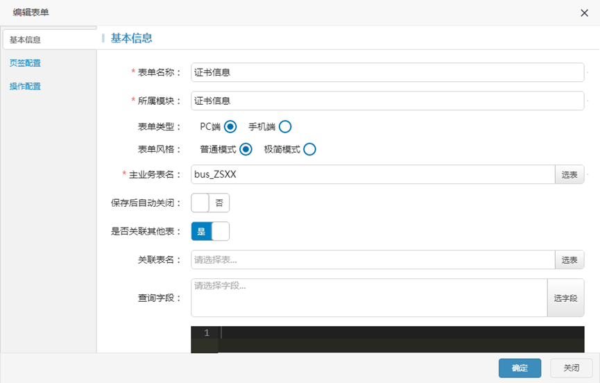The width and height of the screenshot is (600, 383).
Task: Click the 关联表名 input field
Action: (373, 259)
